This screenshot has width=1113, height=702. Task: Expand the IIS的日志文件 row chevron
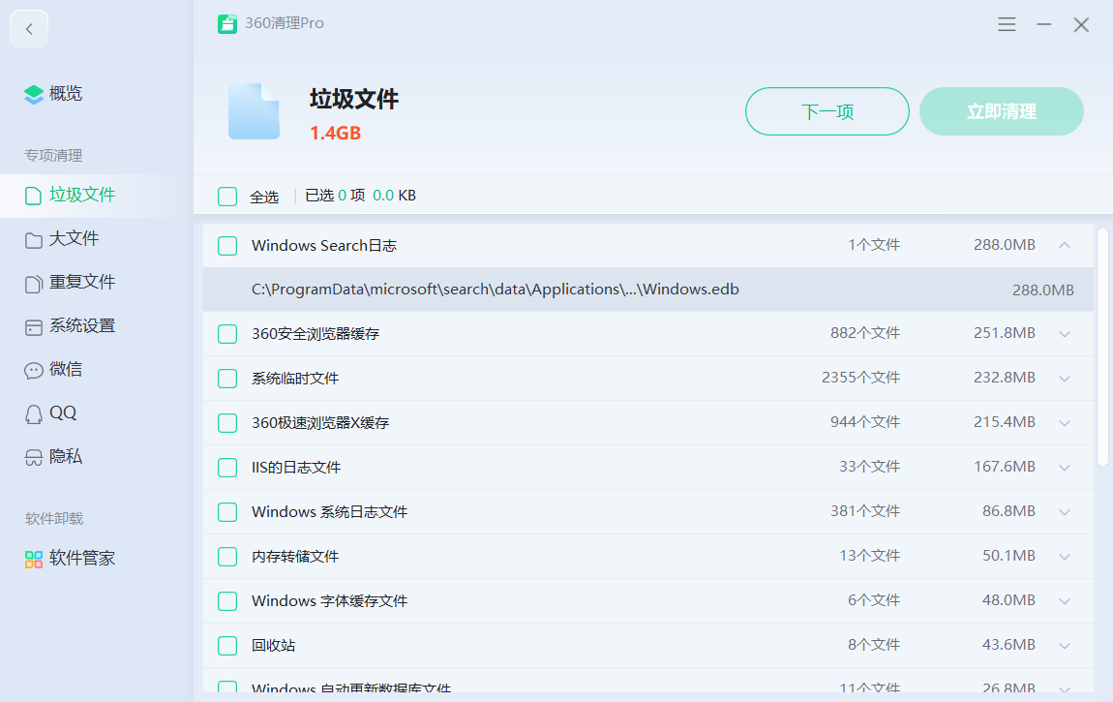[1065, 468]
